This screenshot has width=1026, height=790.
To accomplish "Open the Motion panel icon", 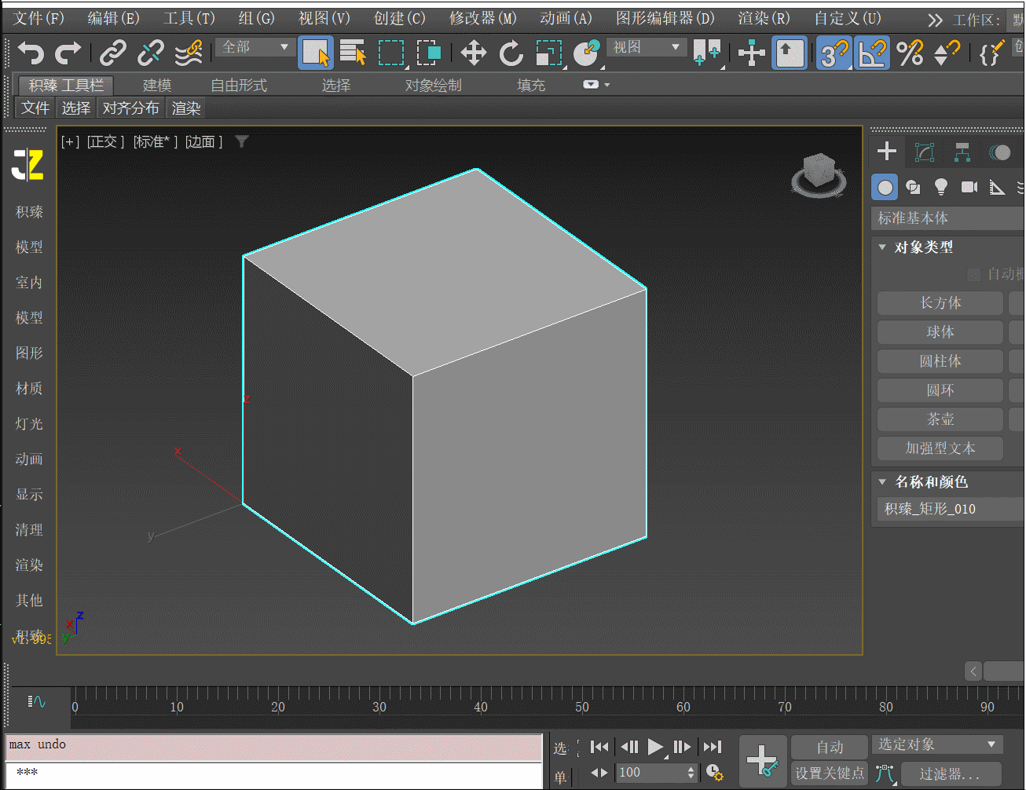I will tap(1000, 152).
